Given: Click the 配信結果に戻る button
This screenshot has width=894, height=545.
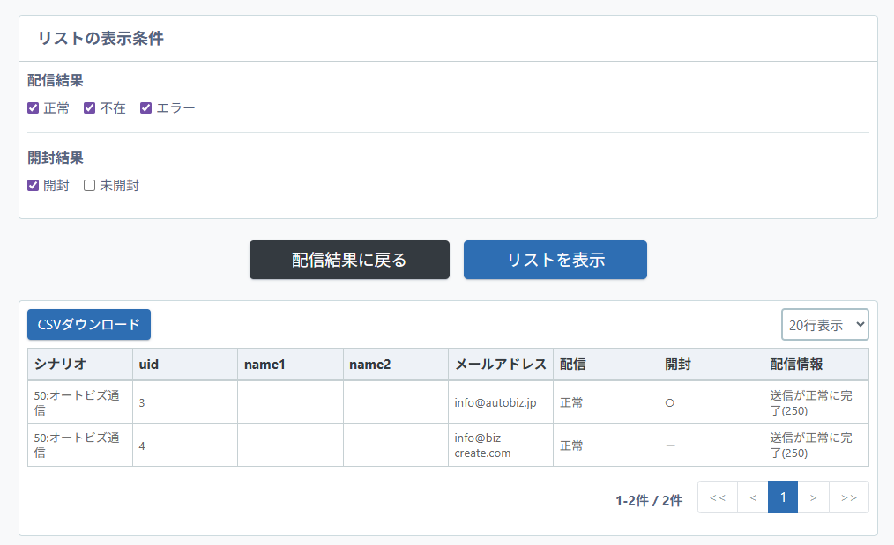Looking at the screenshot, I should click(349, 260).
